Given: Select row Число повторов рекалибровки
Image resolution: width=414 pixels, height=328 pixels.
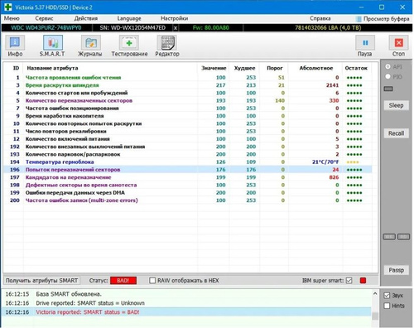Looking at the screenshot, I should [x=188, y=131].
